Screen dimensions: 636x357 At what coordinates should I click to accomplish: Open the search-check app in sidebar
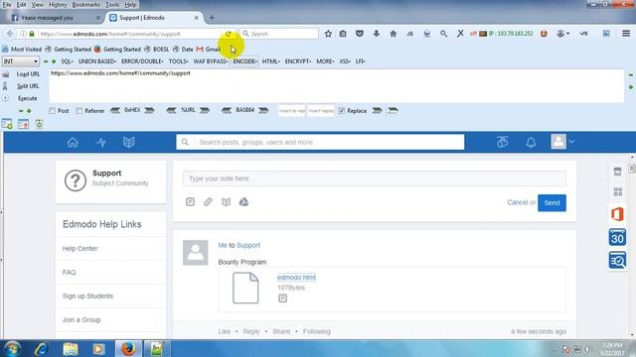(x=617, y=260)
